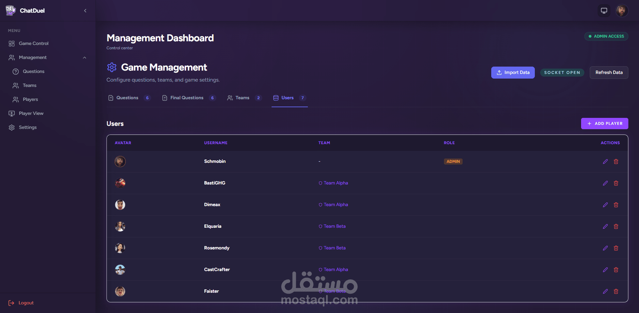Image resolution: width=639 pixels, height=313 pixels.
Task: Delete user BastiGHG with the trash icon
Action: click(616, 183)
